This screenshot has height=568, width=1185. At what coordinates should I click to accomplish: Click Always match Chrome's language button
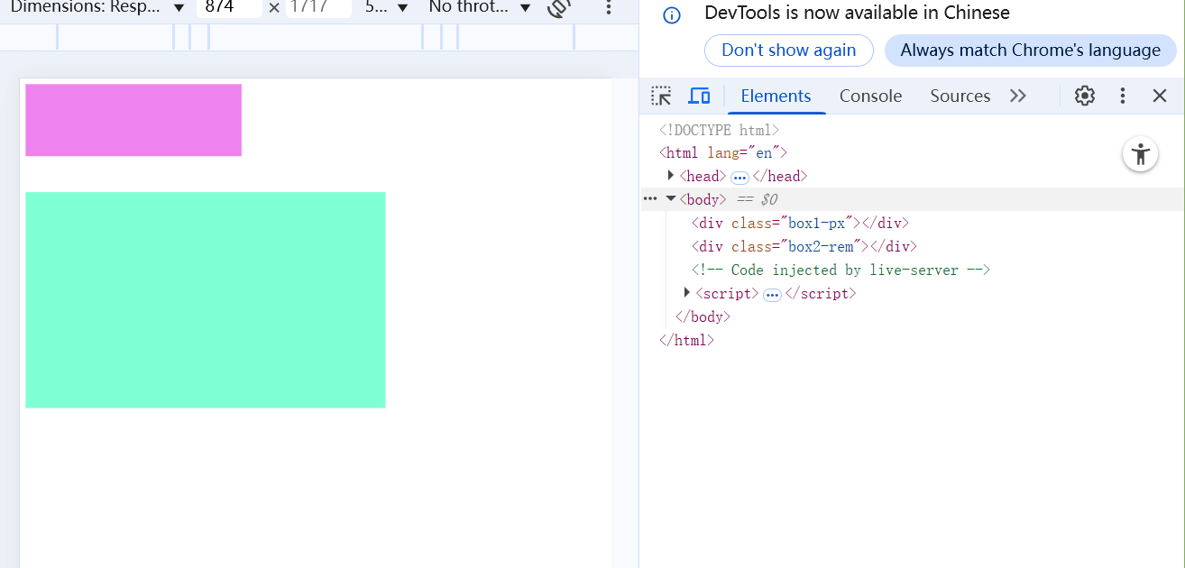point(1030,50)
